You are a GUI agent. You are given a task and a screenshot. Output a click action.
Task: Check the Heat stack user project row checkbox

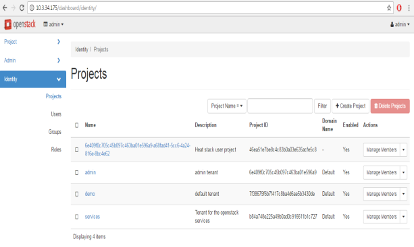(76, 149)
